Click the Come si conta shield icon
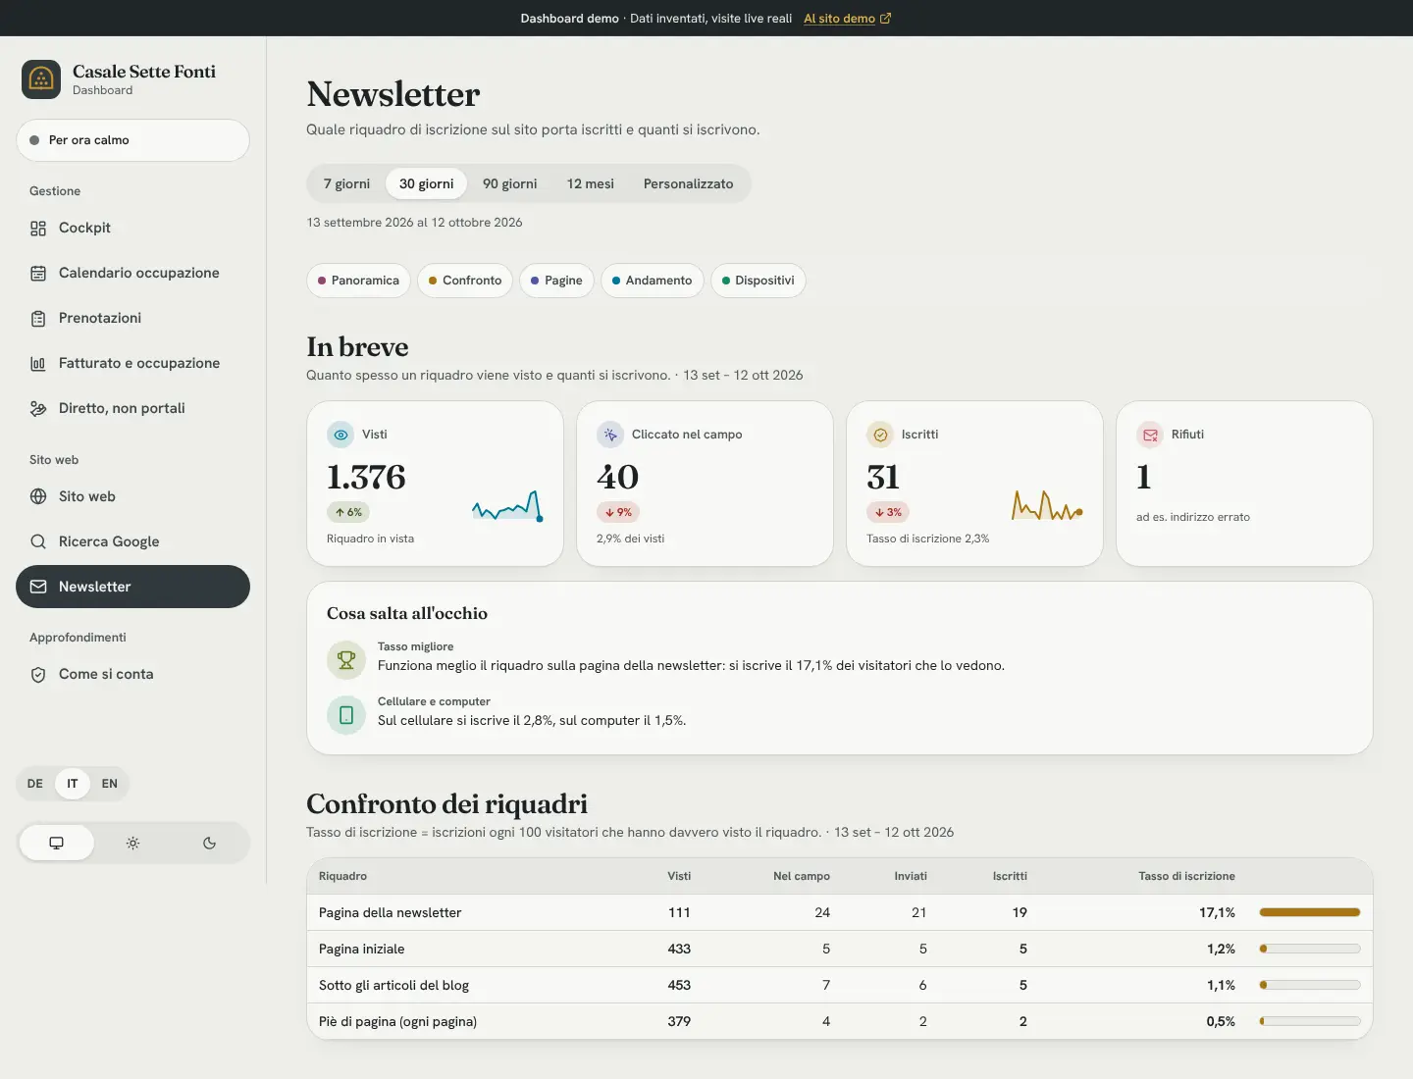Viewport: 1413px width, 1079px height. [x=38, y=675]
